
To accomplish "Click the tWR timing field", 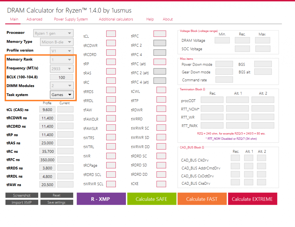I will point(111,156).
